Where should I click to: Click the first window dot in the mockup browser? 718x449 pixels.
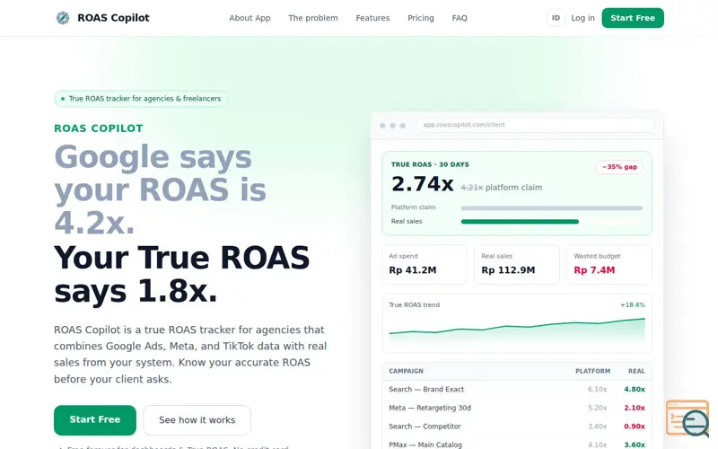382,126
